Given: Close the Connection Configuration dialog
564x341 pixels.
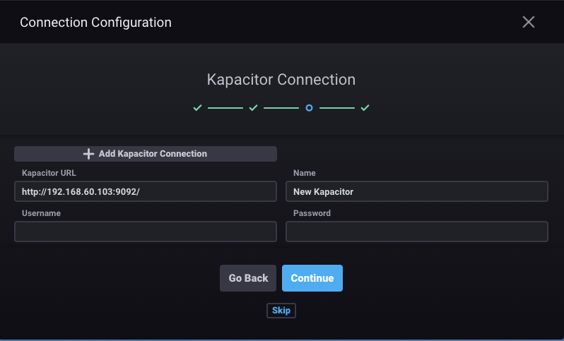Looking at the screenshot, I should [x=529, y=23].
